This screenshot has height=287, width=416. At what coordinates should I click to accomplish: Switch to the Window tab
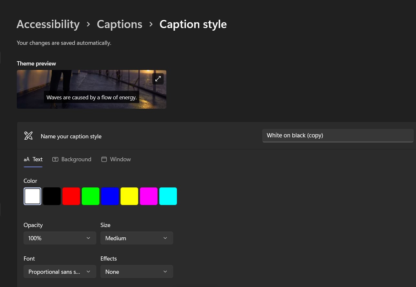click(120, 159)
